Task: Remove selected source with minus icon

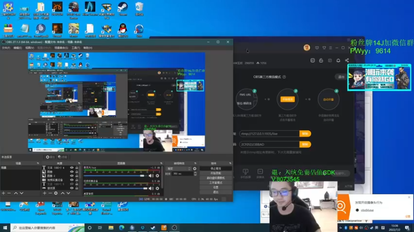Action: coord(50,193)
